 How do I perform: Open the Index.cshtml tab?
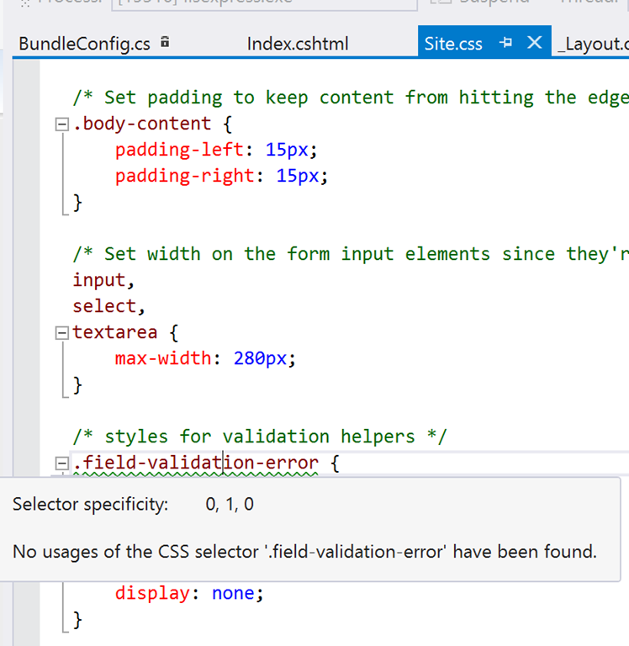[297, 44]
